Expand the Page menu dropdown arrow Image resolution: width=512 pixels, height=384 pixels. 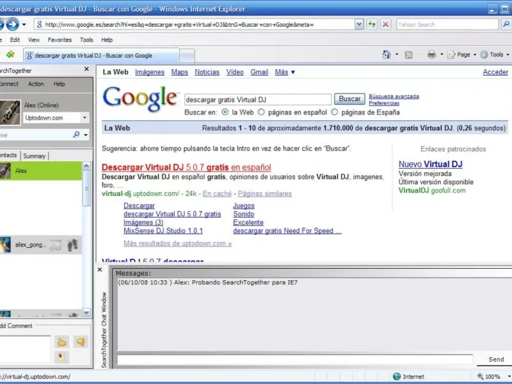pyautogui.click(x=475, y=54)
